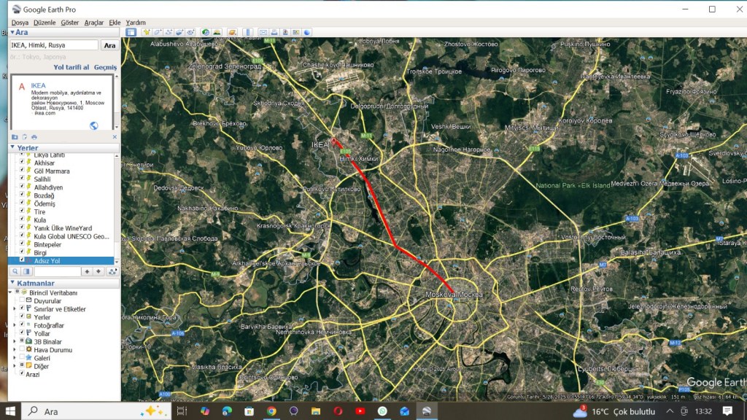The image size is (747, 420).
Task: Open the Dosya menu
Action: (20, 23)
